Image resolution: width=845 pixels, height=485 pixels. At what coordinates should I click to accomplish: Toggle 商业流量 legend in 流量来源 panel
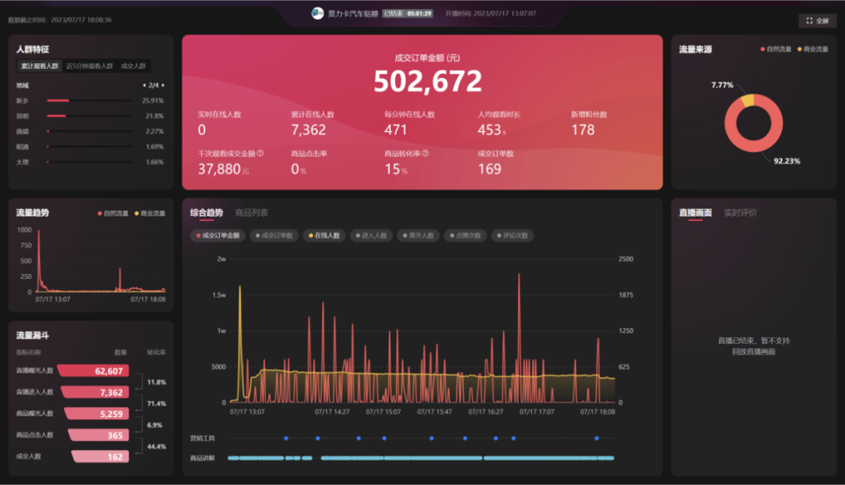(812, 49)
